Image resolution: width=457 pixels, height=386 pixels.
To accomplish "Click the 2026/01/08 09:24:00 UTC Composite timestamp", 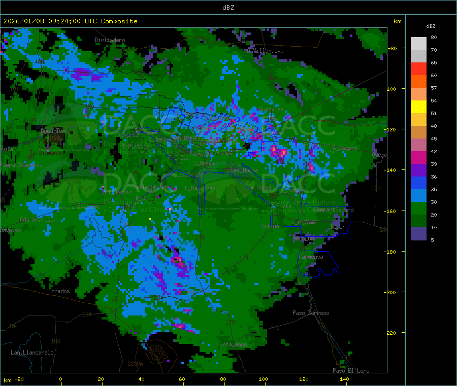I will click(x=71, y=21).
